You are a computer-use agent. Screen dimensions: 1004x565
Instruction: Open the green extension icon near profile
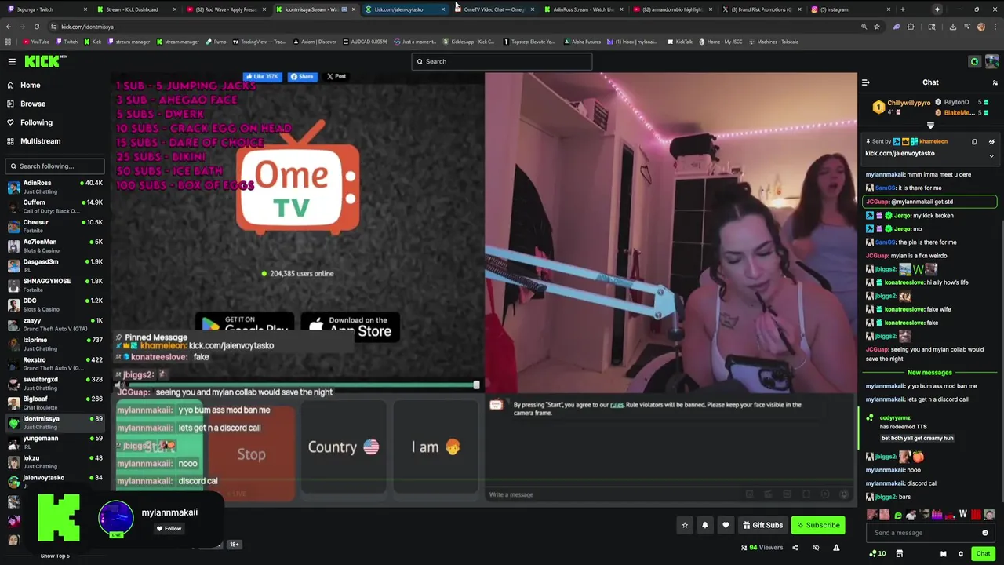point(974,61)
